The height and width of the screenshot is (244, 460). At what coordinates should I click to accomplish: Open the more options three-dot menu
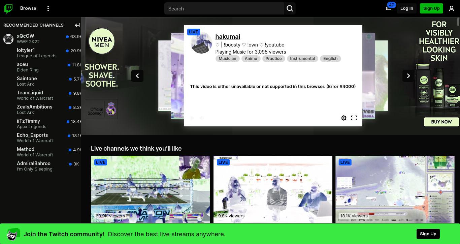(x=48, y=8)
